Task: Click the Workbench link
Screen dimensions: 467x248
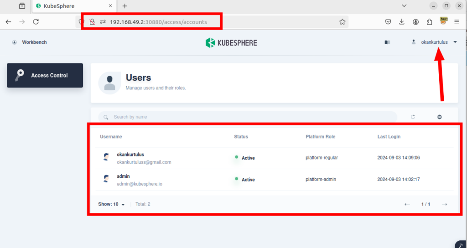Action: coord(34,42)
